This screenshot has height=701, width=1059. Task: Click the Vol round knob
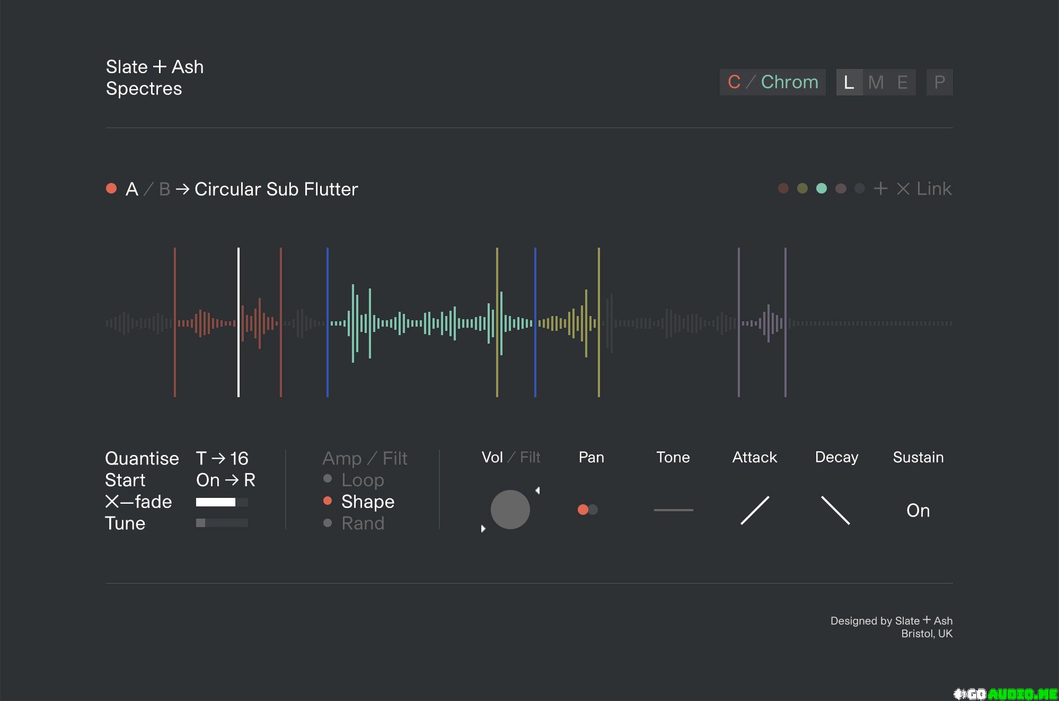510,510
